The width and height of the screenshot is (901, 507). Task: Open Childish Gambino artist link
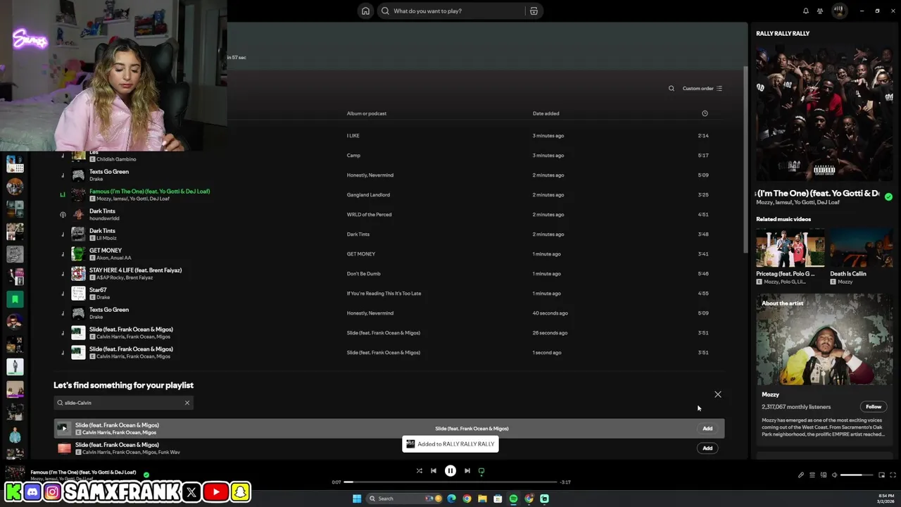pyautogui.click(x=116, y=159)
